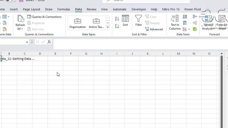Select the Active Tea... data type
The height and width of the screenshot is (128, 228).
tap(96, 23)
